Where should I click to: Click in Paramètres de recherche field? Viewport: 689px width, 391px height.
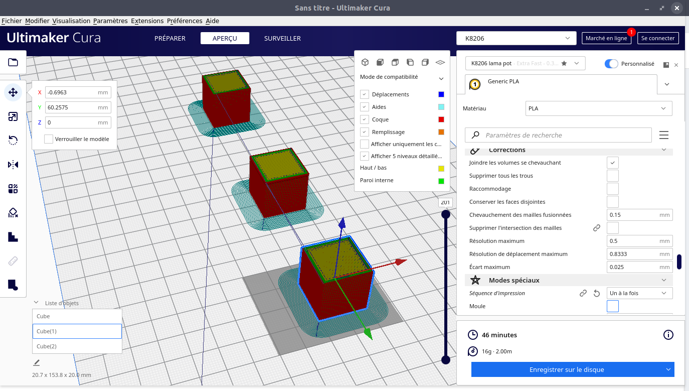point(559,135)
